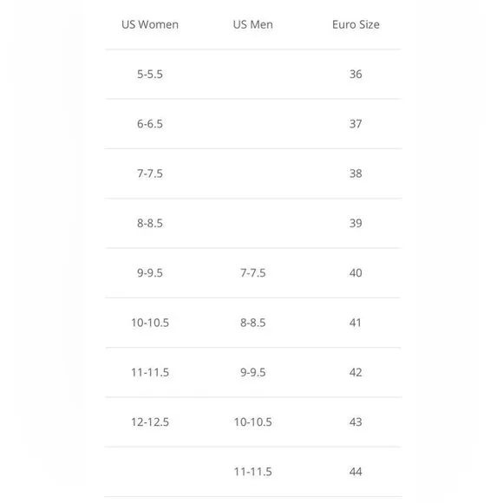Click the US Men column header
The width and height of the screenshot is (503, 503).
tap(252, 24)
